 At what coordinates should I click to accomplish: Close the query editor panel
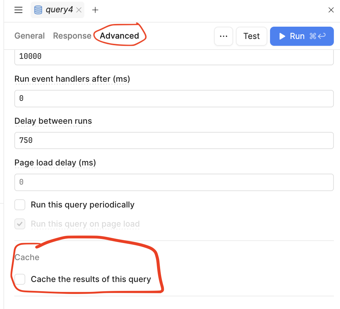pyautogui.click(x=331, y=10)
